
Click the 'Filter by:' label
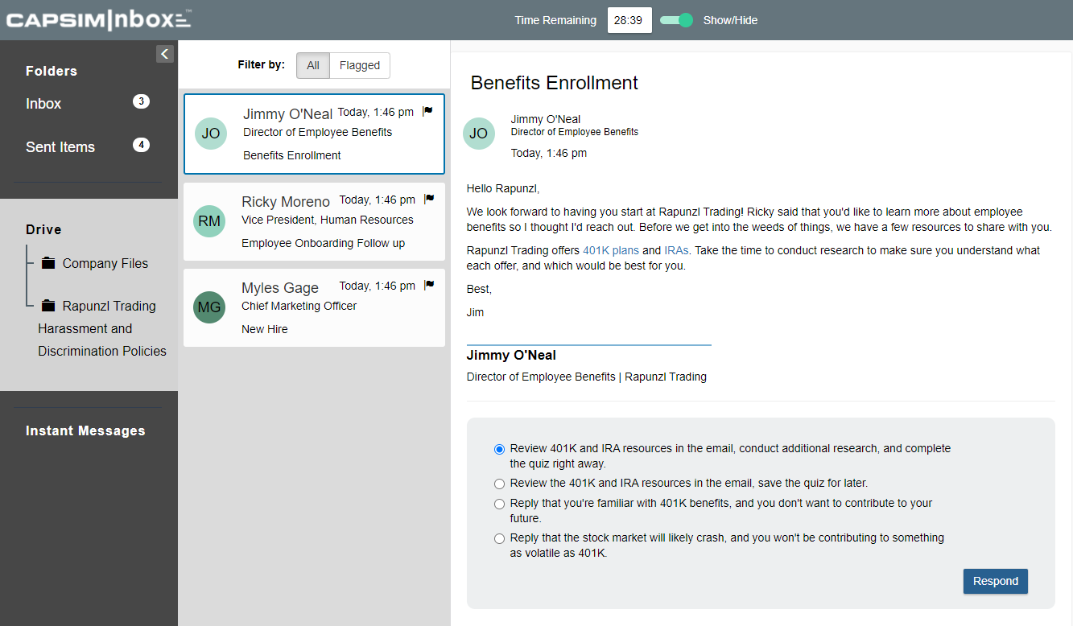262,65
